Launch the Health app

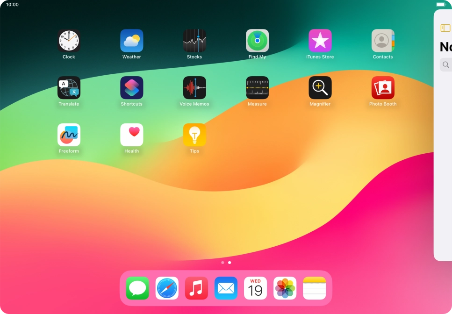coord(132,135)
